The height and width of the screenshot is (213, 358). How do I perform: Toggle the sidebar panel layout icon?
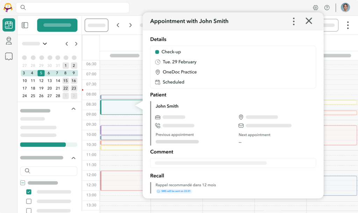click(24, 25)
